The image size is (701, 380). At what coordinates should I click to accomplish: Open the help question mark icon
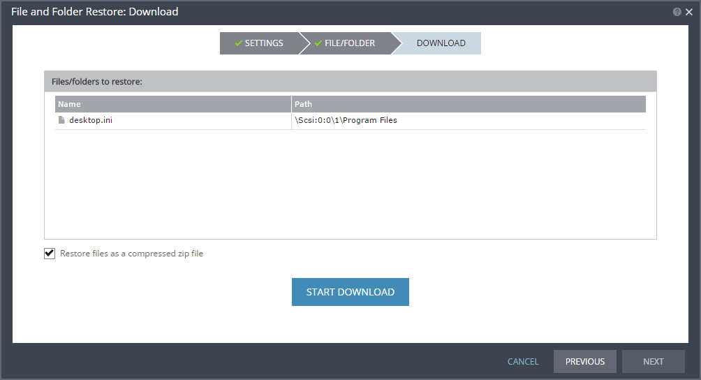677,12
